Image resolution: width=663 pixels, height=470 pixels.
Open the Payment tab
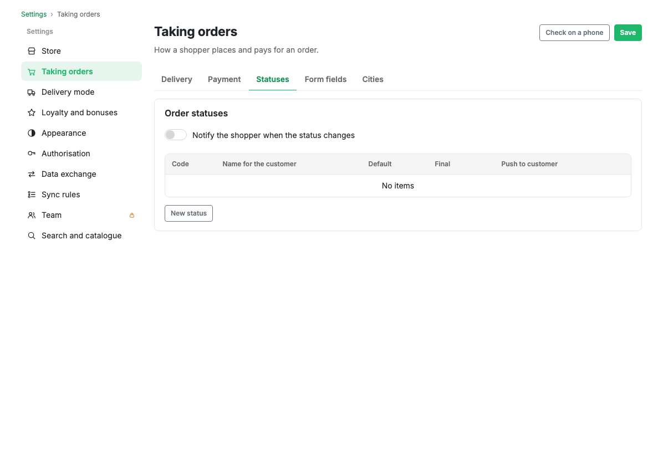pos(224,79)
